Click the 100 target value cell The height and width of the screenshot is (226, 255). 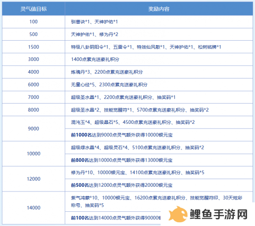(x=34, y=22)
